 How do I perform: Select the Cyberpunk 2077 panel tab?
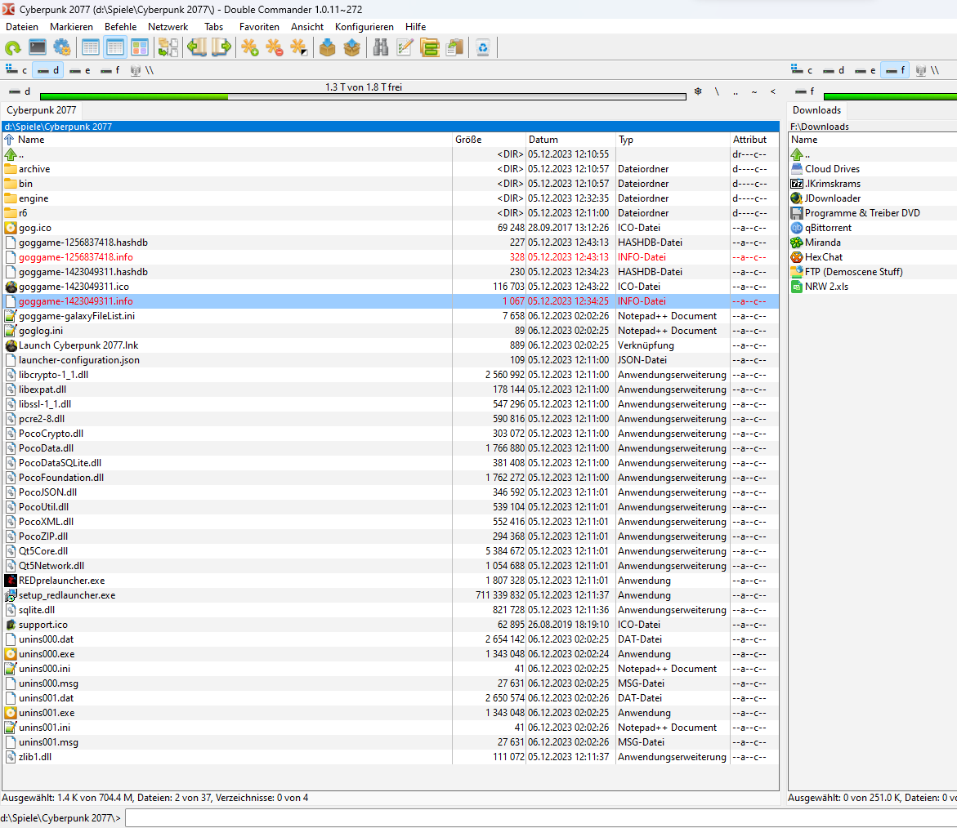click(42, 110)
